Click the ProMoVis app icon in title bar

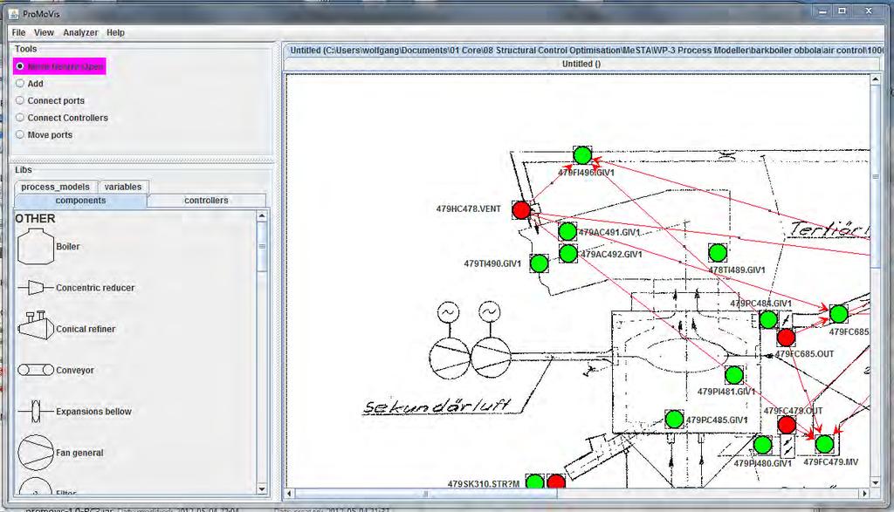point(14,13)
